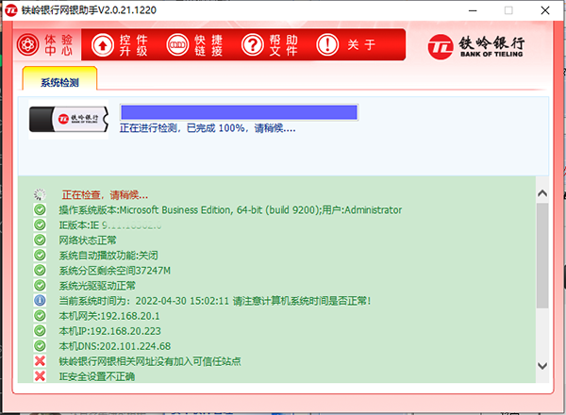The image size is (566, 415).
Task: Click the green check beside 系统分区剩余空间
Action: coord(40,271)
